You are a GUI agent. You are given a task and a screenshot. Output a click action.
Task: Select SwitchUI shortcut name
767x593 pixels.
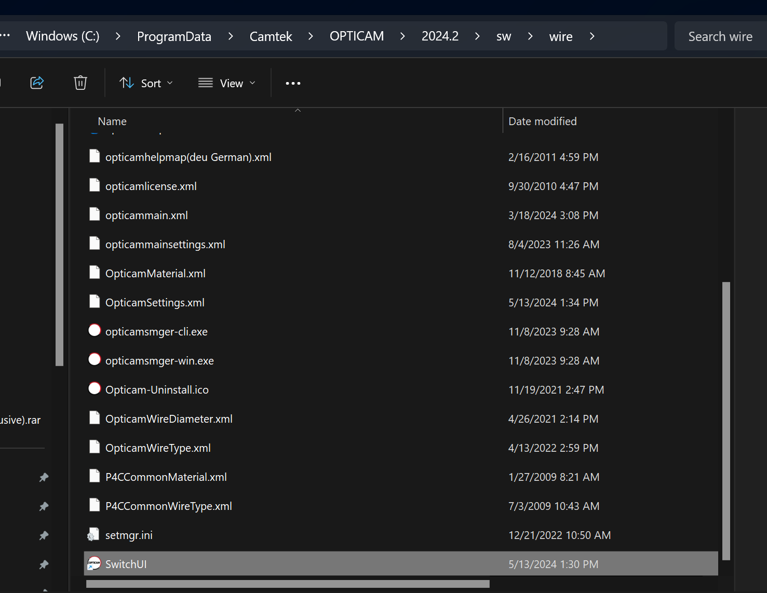pos(126,564)
